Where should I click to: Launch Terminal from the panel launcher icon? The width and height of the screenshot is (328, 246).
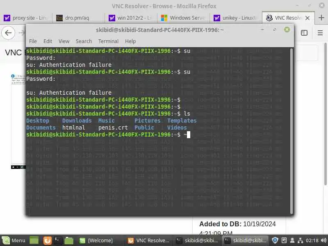pos(58,241)
